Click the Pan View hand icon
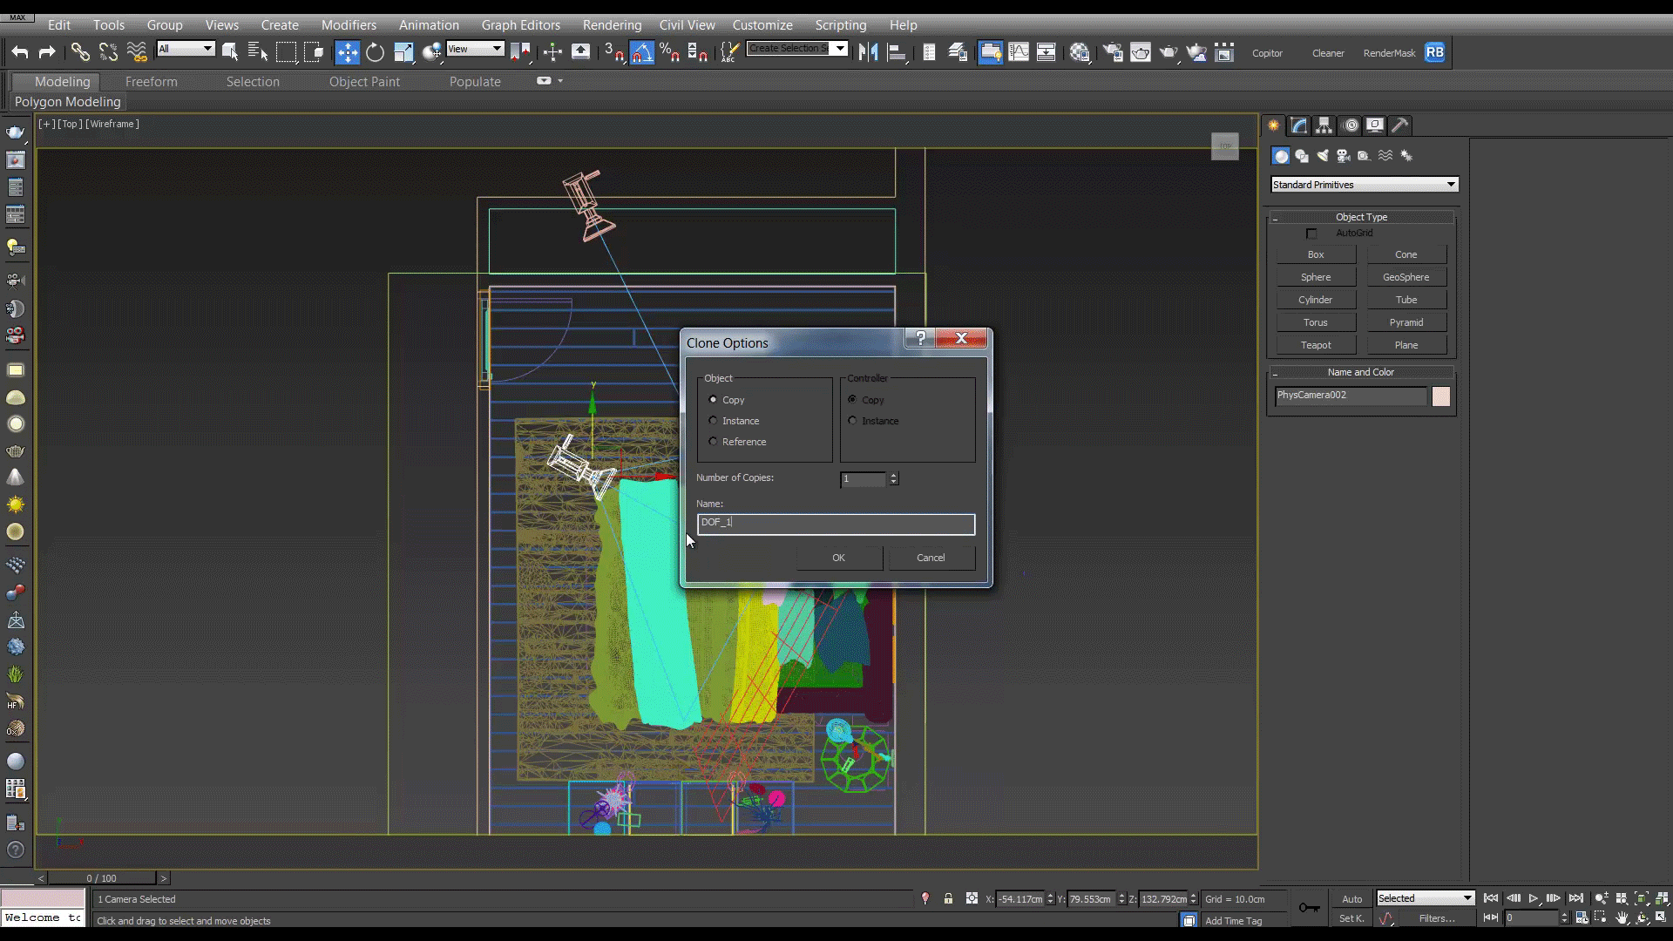Screen dimensions: 1673x941 (1622, 917)
